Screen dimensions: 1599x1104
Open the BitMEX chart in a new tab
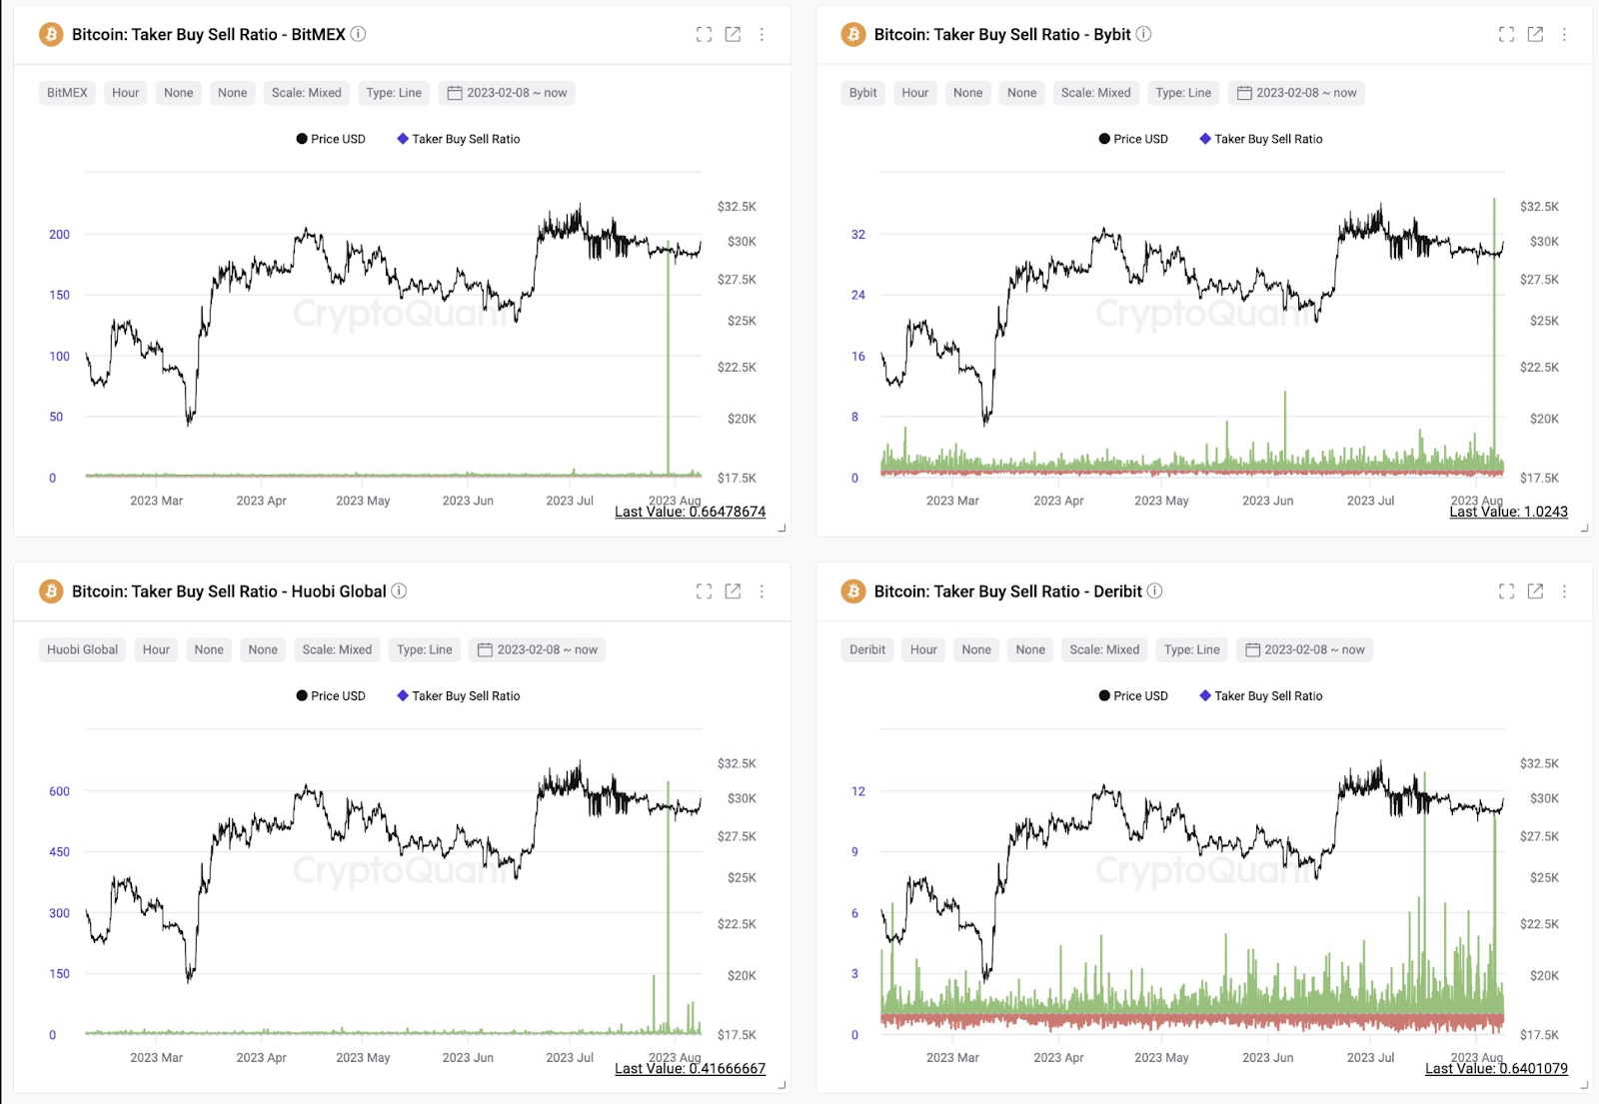click(733, 33)
